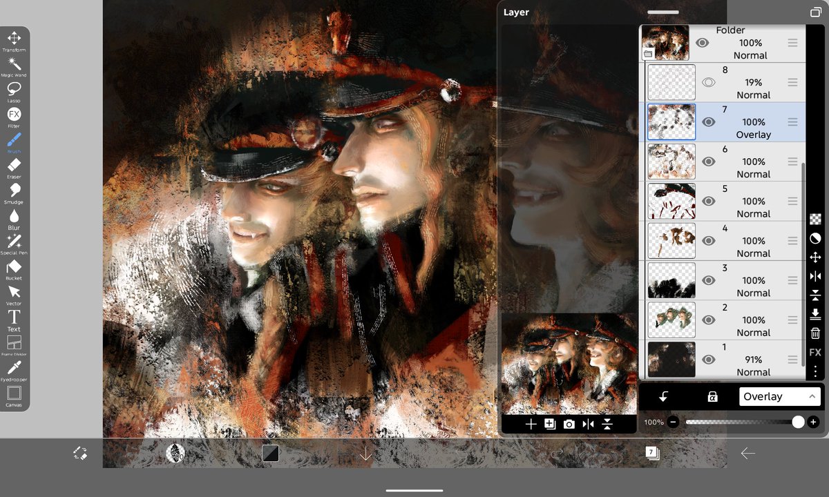Select the Transform tool
Screen dimensions: 829x497
point(14,41)
